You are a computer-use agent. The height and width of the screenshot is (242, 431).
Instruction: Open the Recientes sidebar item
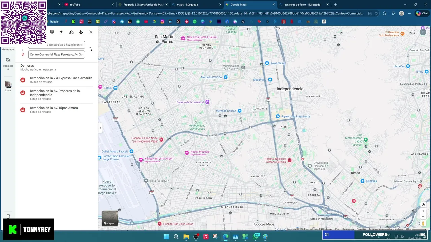coord(8,64)
